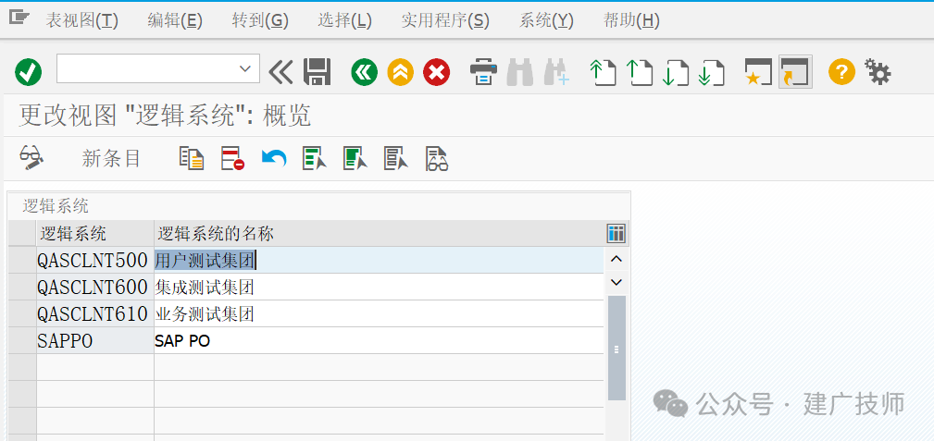Image resolution: width=934 pixels, height=441 pixels.
Task: Click the 集成测试集团 name field
Action: 379,287
